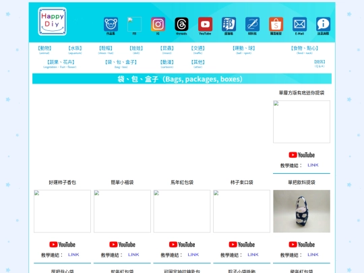Click YouTube logo under 馬年紅包袋
The image size is (364, 273).
(x=182, y=245)
